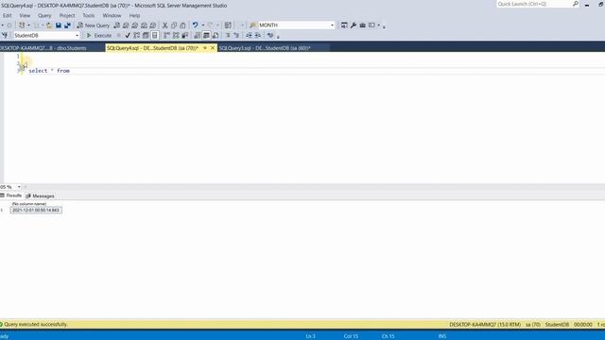
Task: Place cursor after 'select * from'
Action: (x=70, y=71)
